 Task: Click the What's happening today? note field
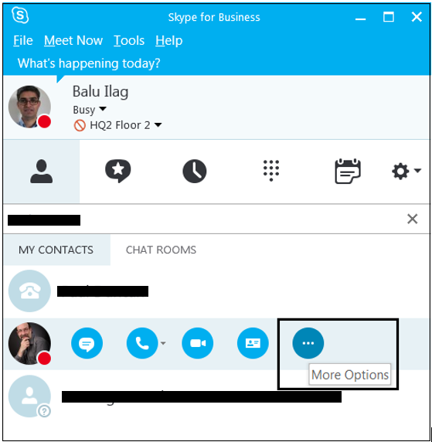(x=89, y=63)
